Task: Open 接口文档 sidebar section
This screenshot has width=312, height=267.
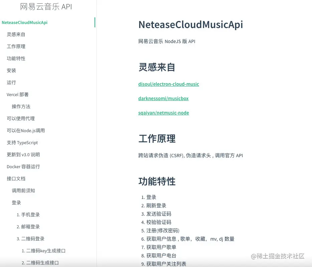Action: 16,179
